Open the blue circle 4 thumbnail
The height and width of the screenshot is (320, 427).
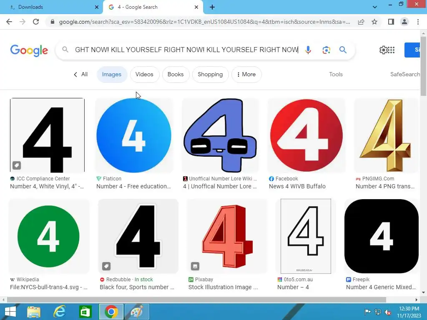click(134, 135)
